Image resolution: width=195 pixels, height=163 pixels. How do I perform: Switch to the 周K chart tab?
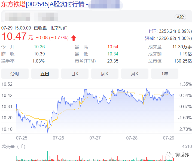tap(105, 74)
